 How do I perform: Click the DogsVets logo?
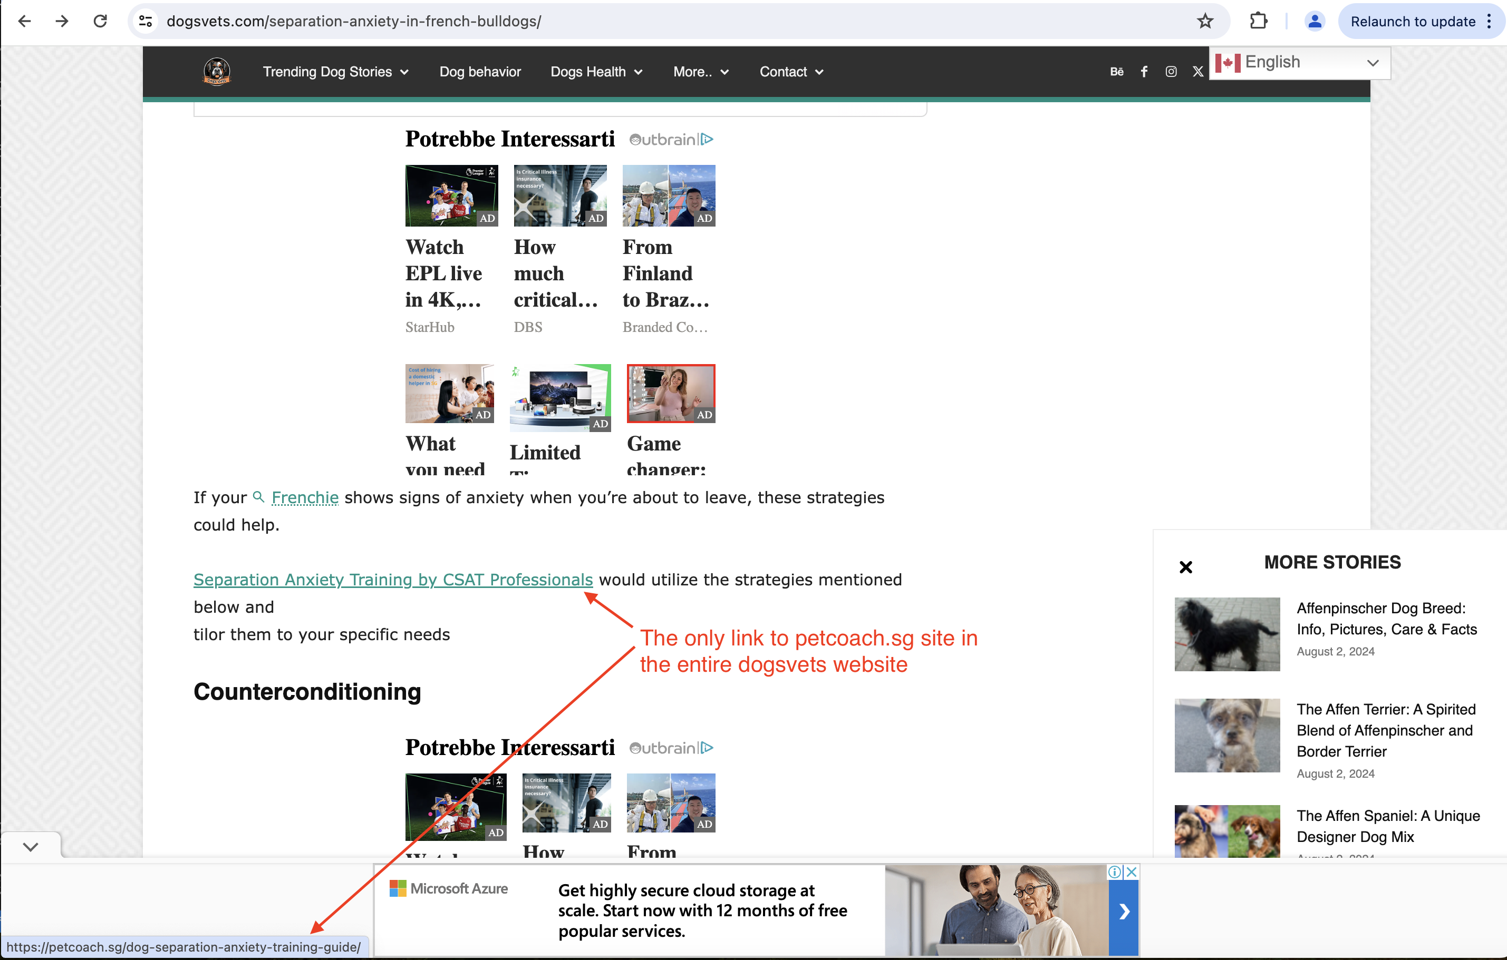click(217, 71)
